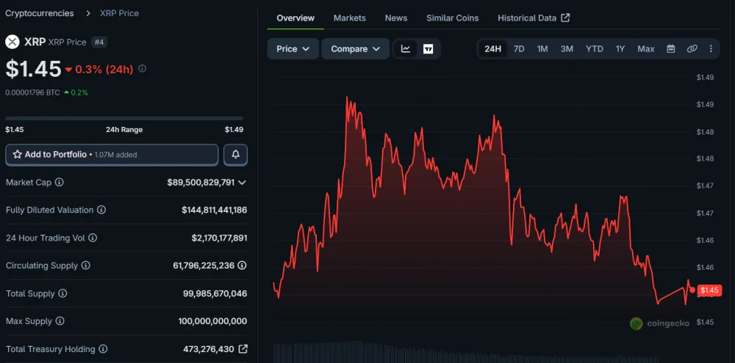Click the $2,170,177,891 trading volume figure

click(x=219, y=238)
